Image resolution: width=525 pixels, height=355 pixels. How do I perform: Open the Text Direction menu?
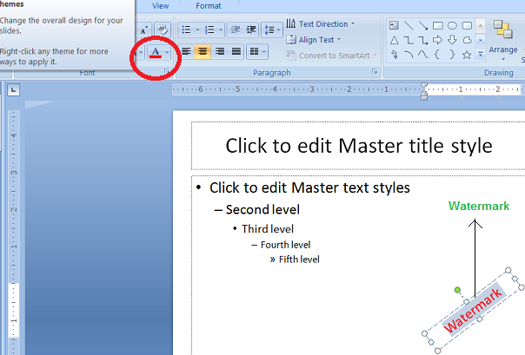tap(321, 24)
